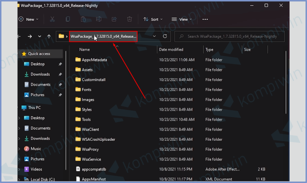Sort files by Name column header
This screenshot has width=307, height=183.
(x=85, y=50)
